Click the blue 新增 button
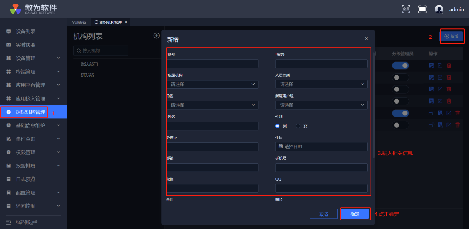Image resolution: width=469 pixels, height=229 pixels. (x=451, y=36)
